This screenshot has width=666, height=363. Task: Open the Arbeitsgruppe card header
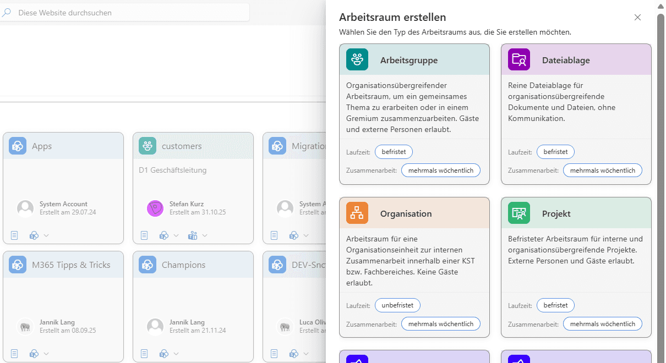(414, 59)
